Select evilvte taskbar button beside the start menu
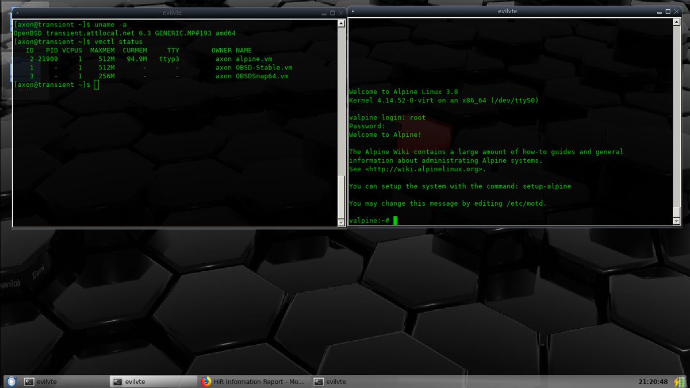This screenshot has height=388, width=690. coord(64,382)
